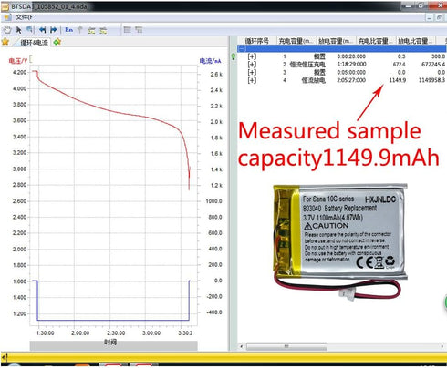Click the 恒流恒压充电 step name
Viewport: 447px width, 368px height.
[307, 65]
